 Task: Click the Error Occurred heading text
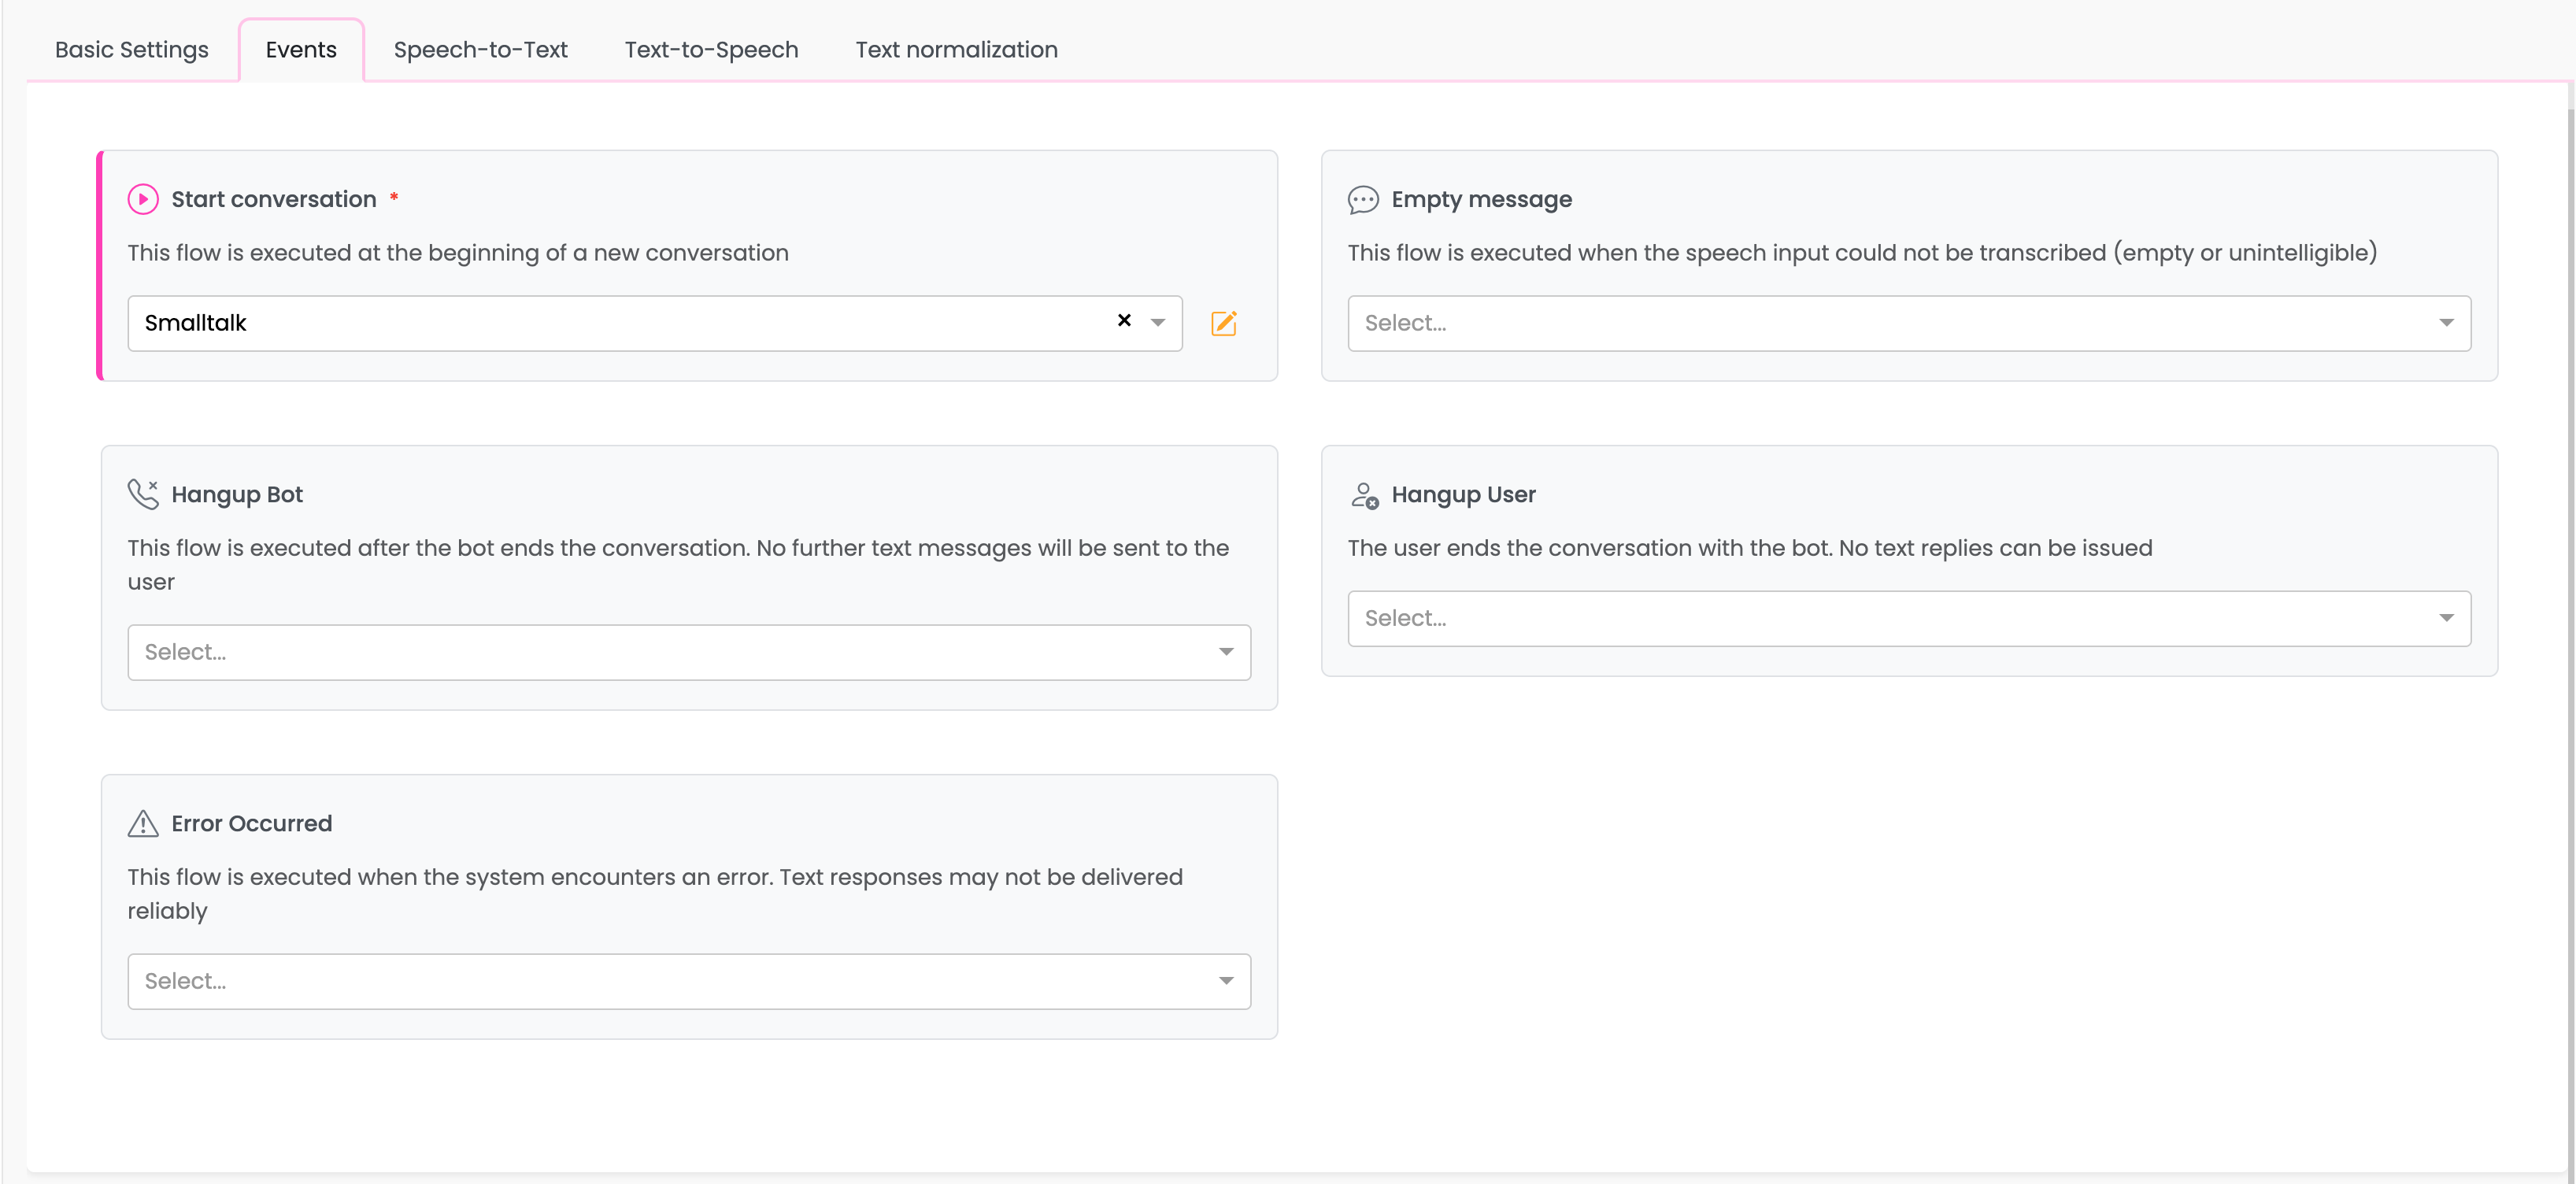point(252,823)
